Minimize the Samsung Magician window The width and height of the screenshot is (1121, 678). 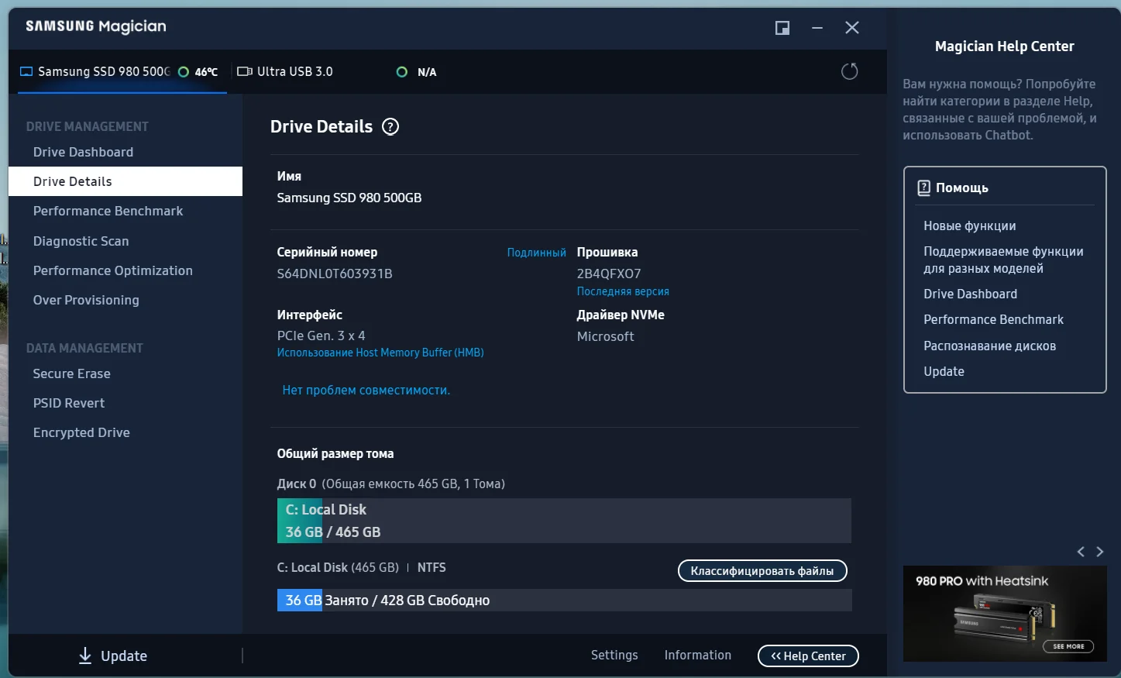pyautogui.click(x=817, y=28)
